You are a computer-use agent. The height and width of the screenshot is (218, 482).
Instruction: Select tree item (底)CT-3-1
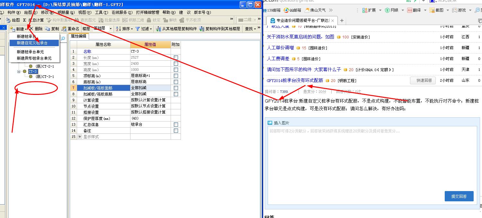click(x=45, y=77)
